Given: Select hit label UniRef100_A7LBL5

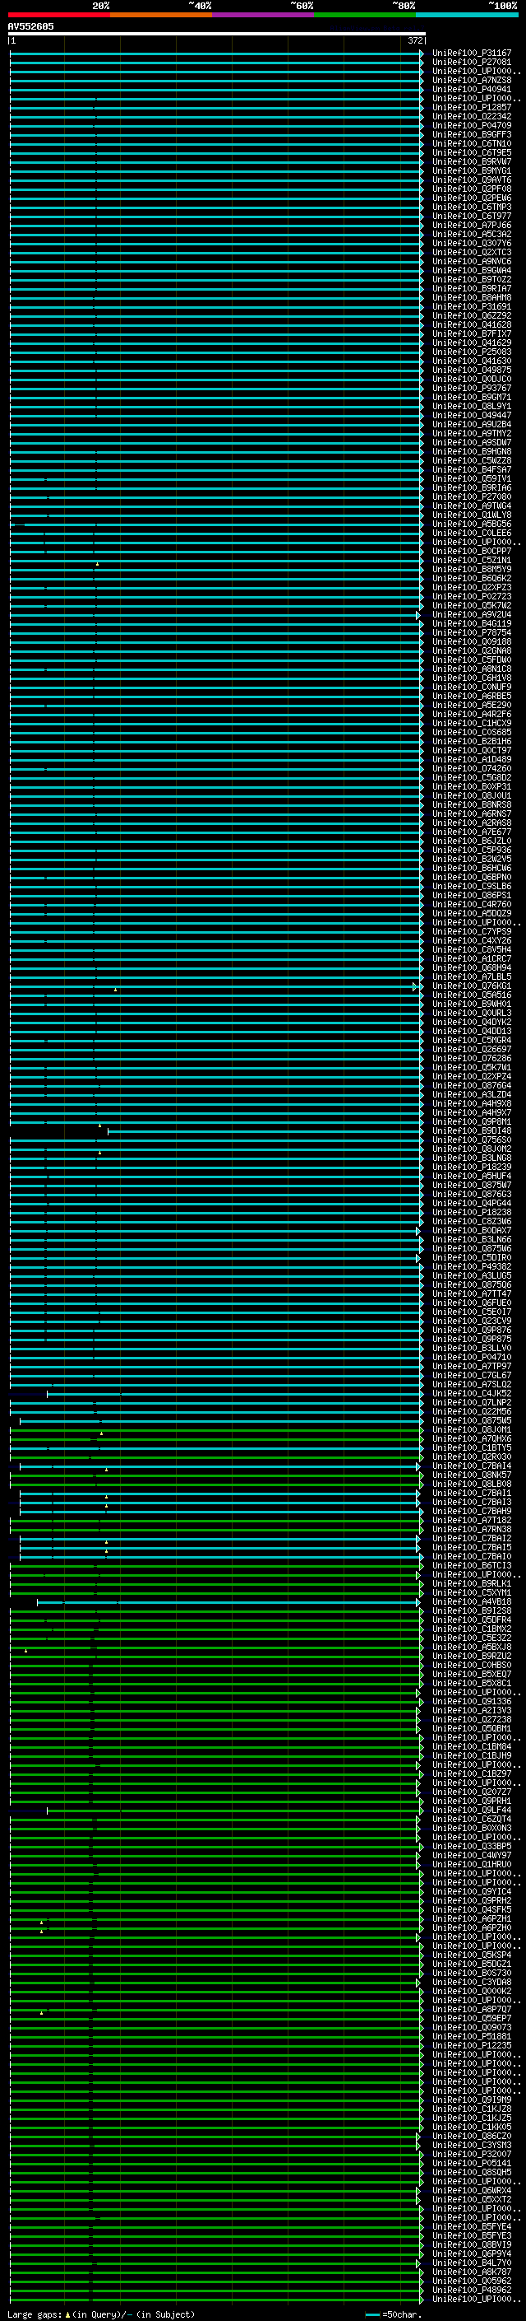Looking at the screenshot, I should (x=472, y=976).
